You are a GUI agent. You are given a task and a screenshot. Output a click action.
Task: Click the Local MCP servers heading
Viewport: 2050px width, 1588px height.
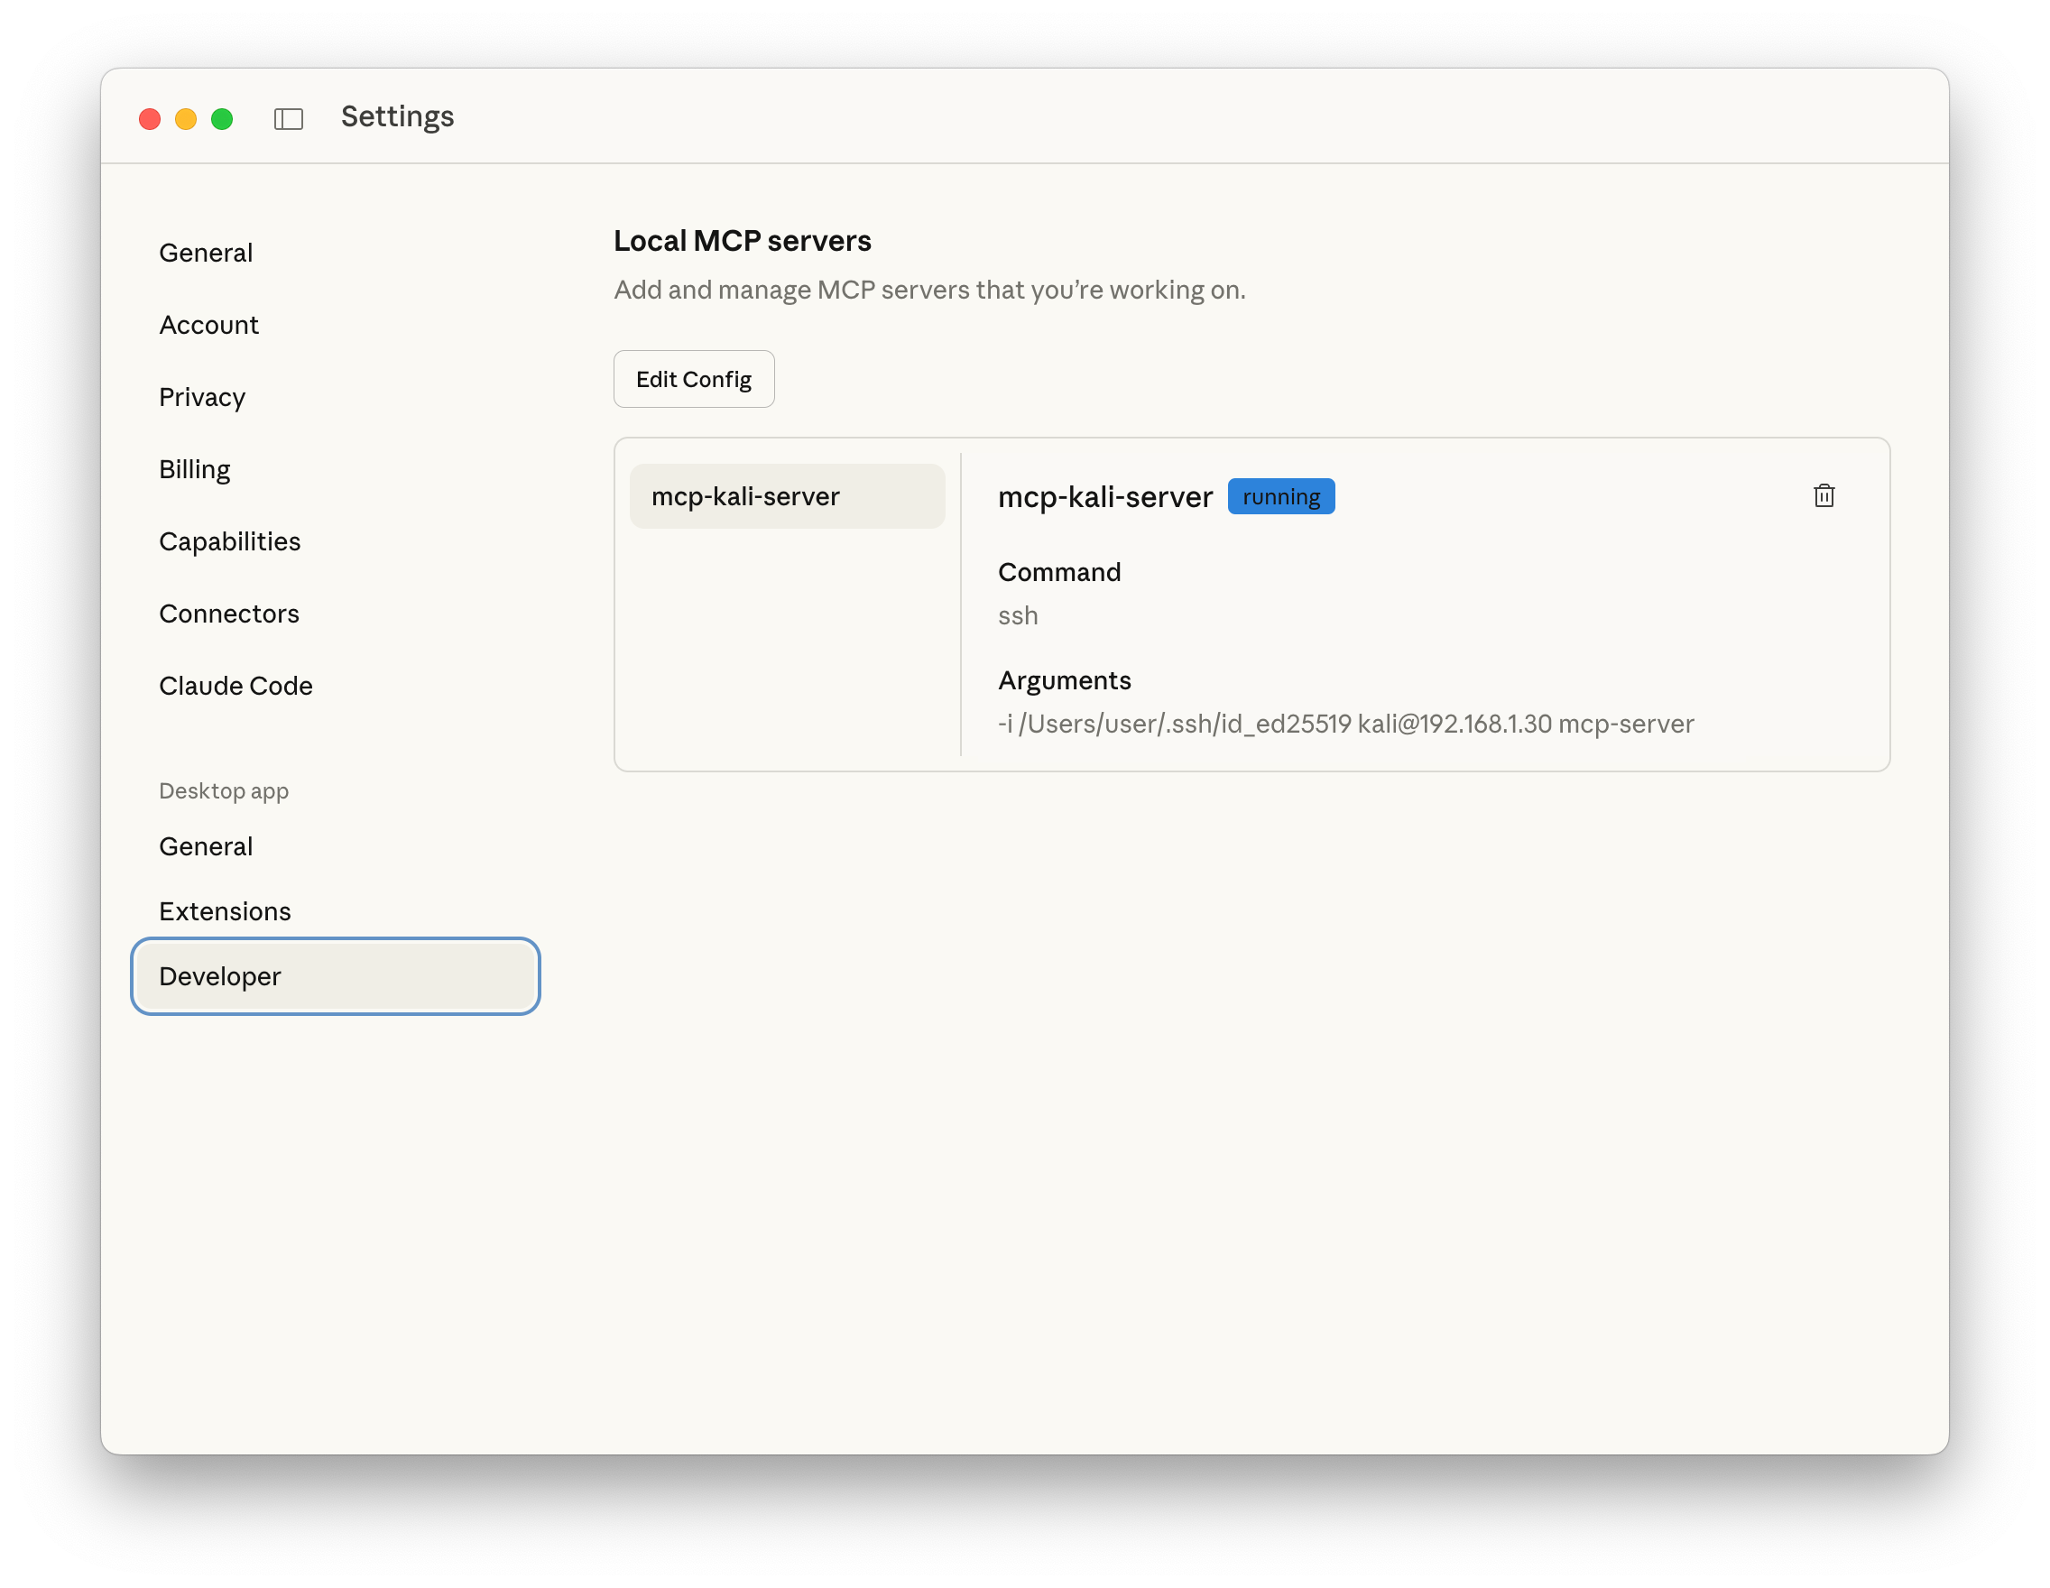742,240
